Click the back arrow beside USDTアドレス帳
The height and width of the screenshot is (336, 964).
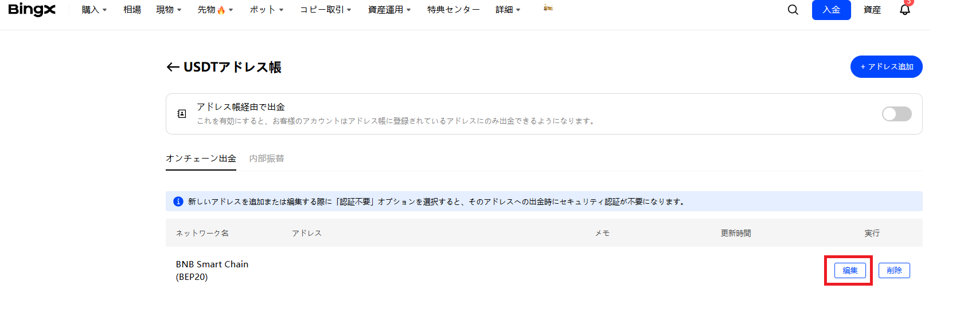tap(173, 68)
